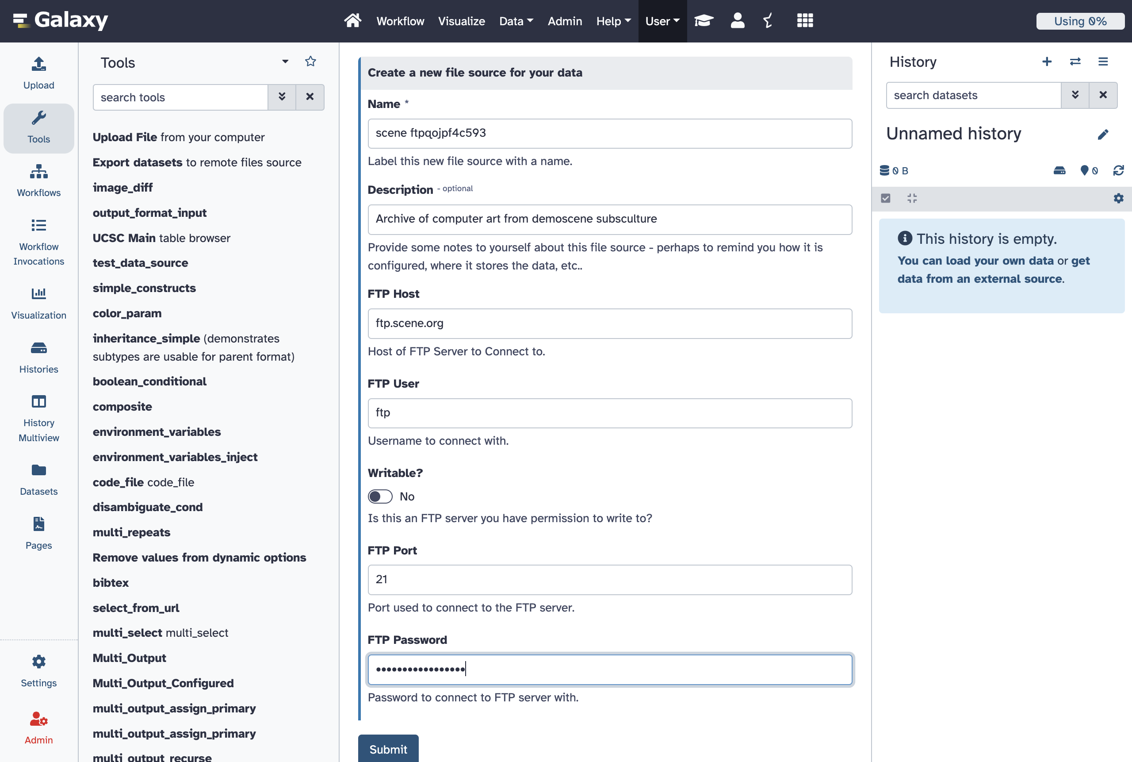Open the Visualization activity icon
Image resolution: width=1132 pixels, height=762 pixels.
pyautogui.click(x=38, y=301)
